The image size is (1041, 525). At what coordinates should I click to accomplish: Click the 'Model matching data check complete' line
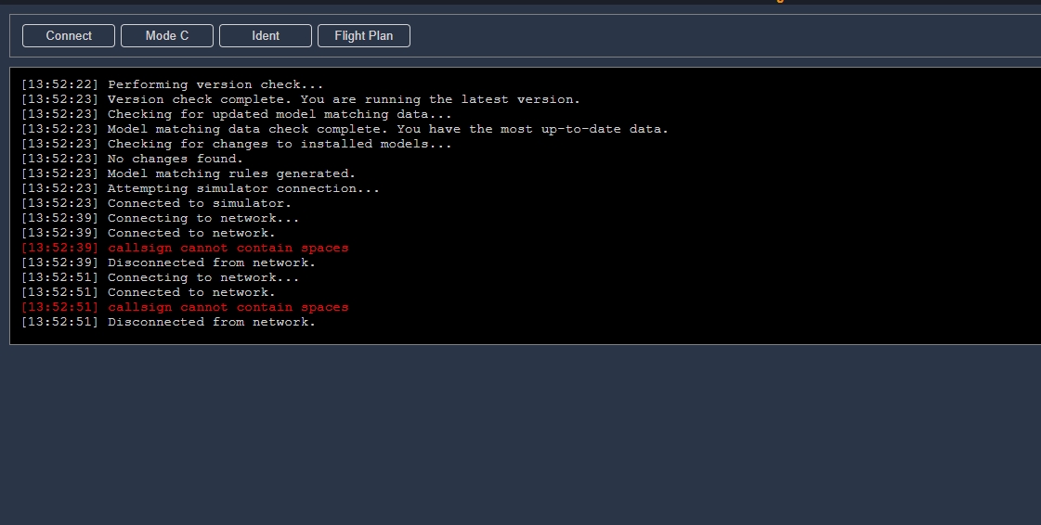click(387, 129)
